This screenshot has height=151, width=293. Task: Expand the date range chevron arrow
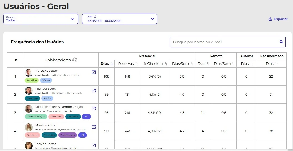pyautogui.click(x=152, y=19)
